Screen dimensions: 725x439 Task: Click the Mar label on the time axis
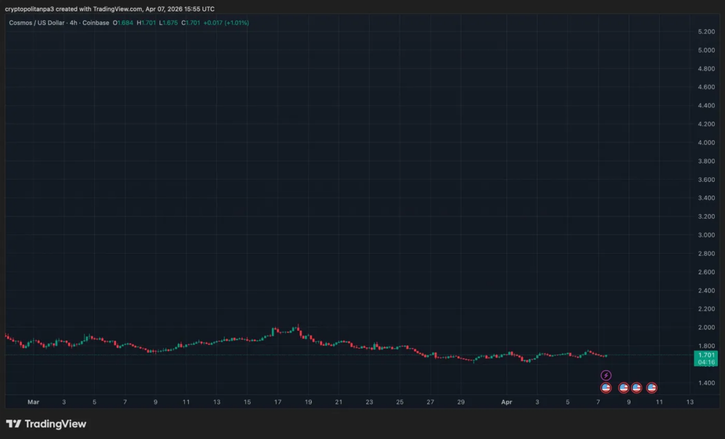click(x=34, y=402)
